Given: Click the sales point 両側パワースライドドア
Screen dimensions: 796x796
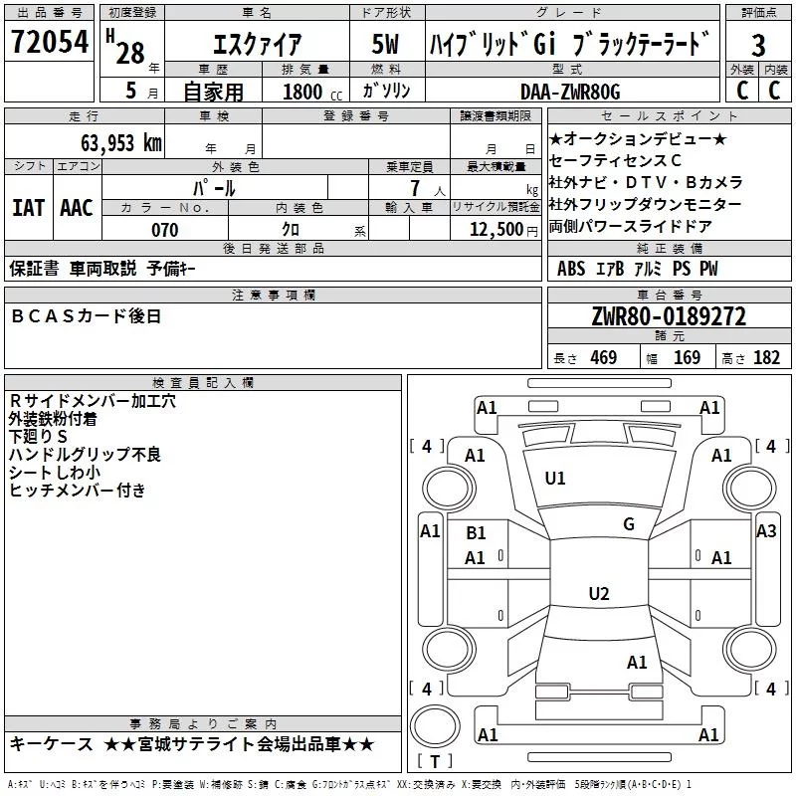Looking at the screenshot, I should tap(631, 226).
